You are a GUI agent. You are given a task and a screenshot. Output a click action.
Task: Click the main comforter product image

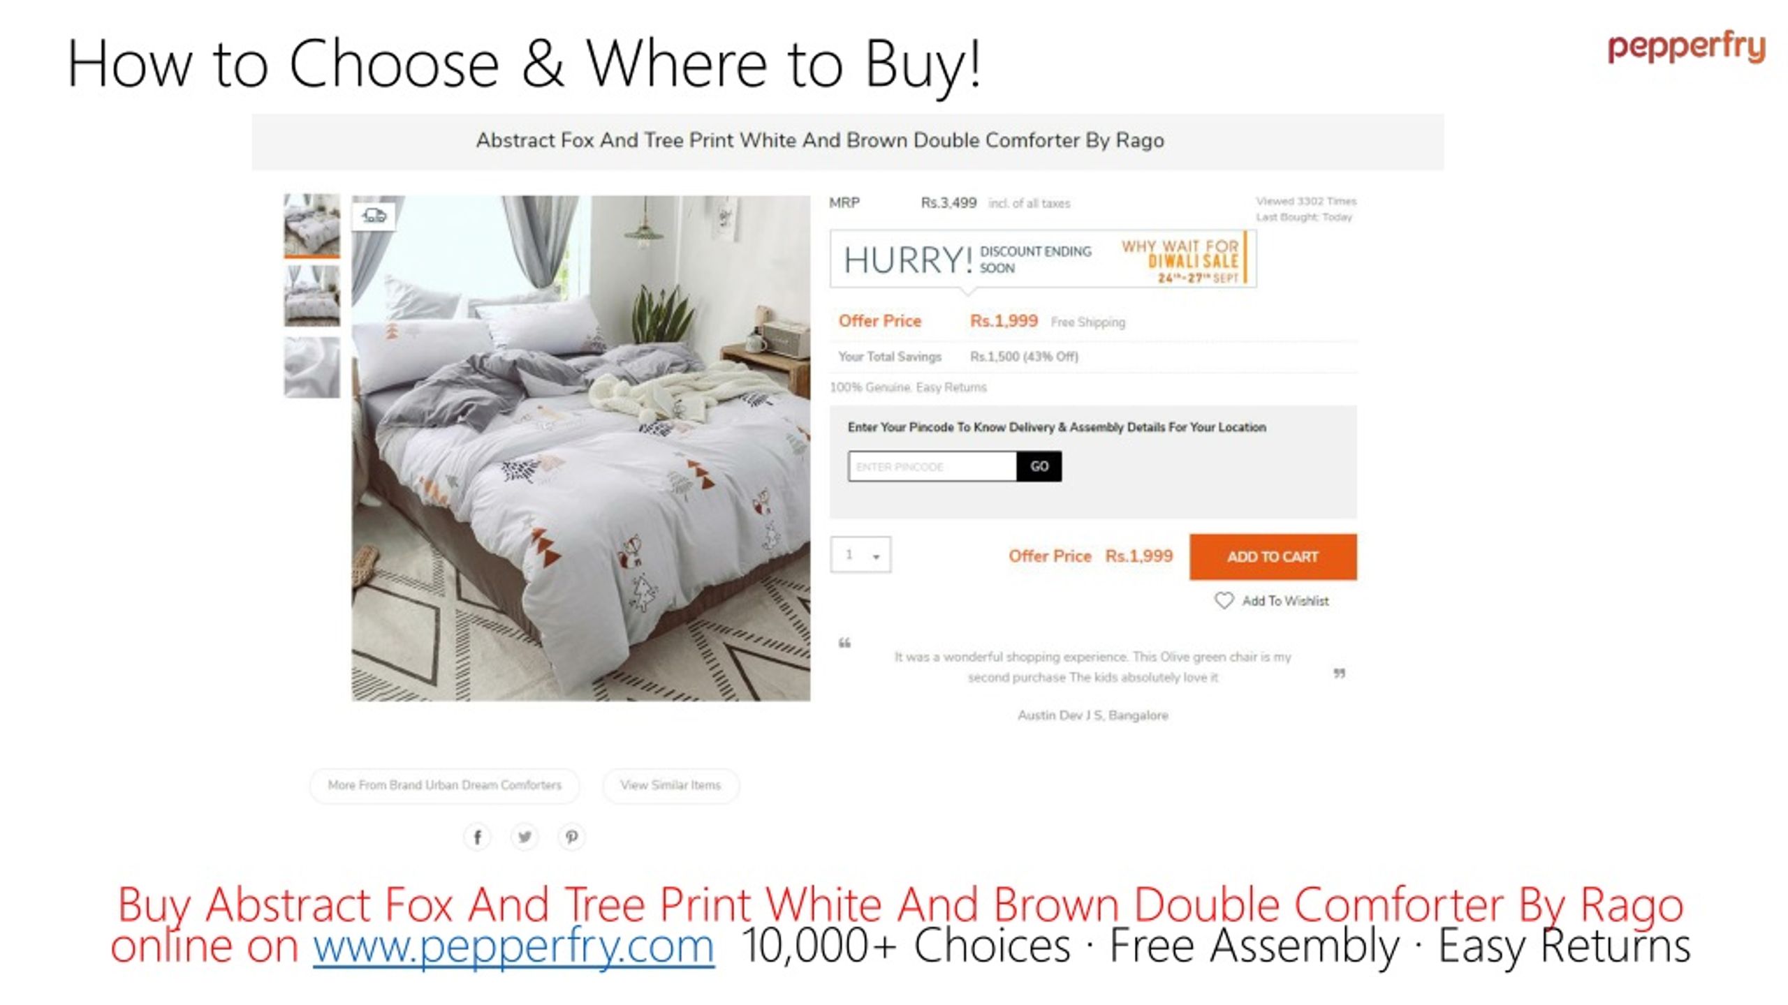580,448
